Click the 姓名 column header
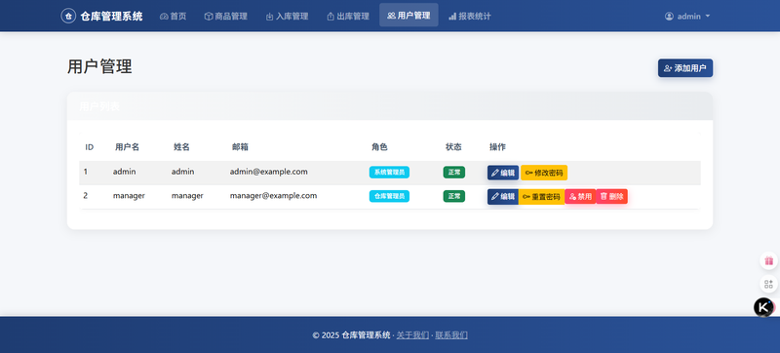 [x=181, y=147]
